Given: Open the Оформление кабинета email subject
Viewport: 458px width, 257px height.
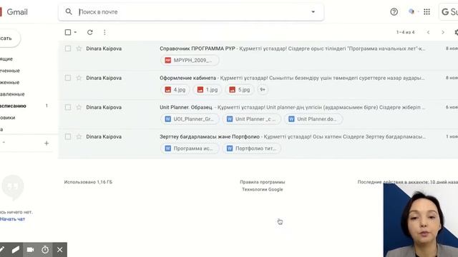Looking at the screenshot, I should [187, 78].
